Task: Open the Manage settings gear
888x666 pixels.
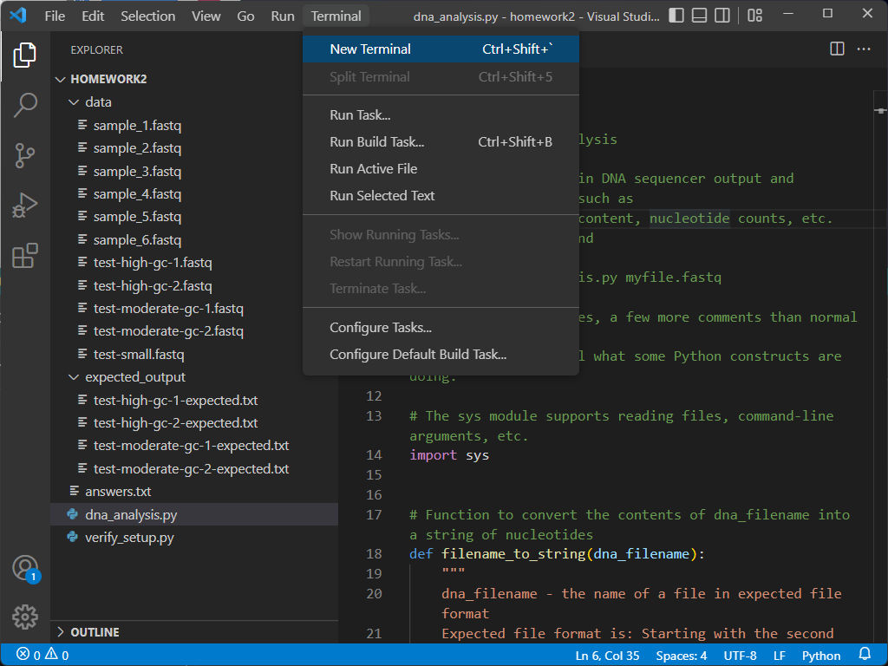Action: pos(25,617)
